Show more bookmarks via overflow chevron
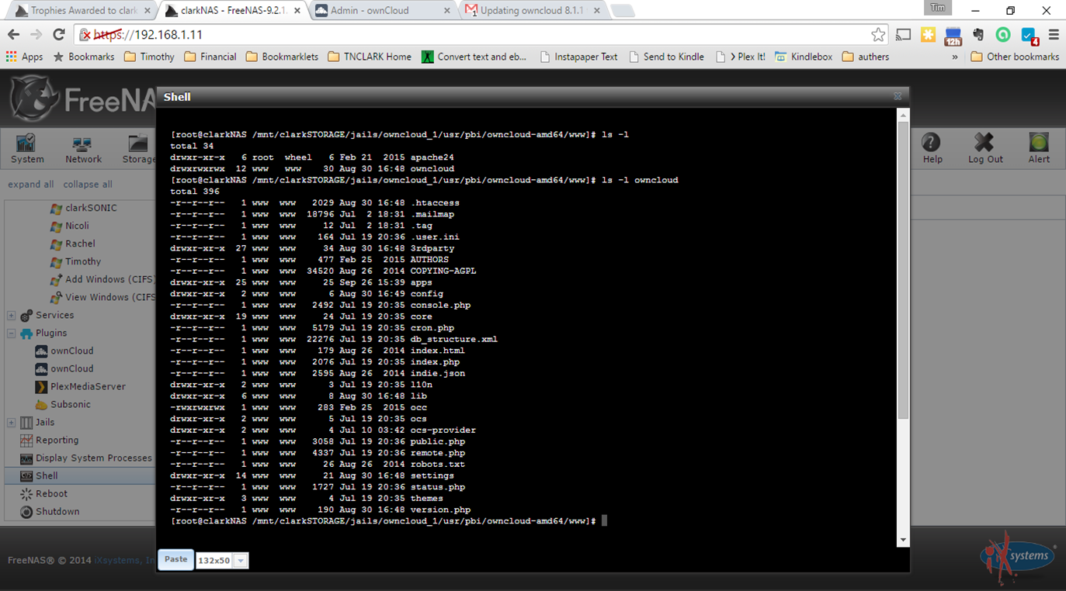 coord(955,57)
